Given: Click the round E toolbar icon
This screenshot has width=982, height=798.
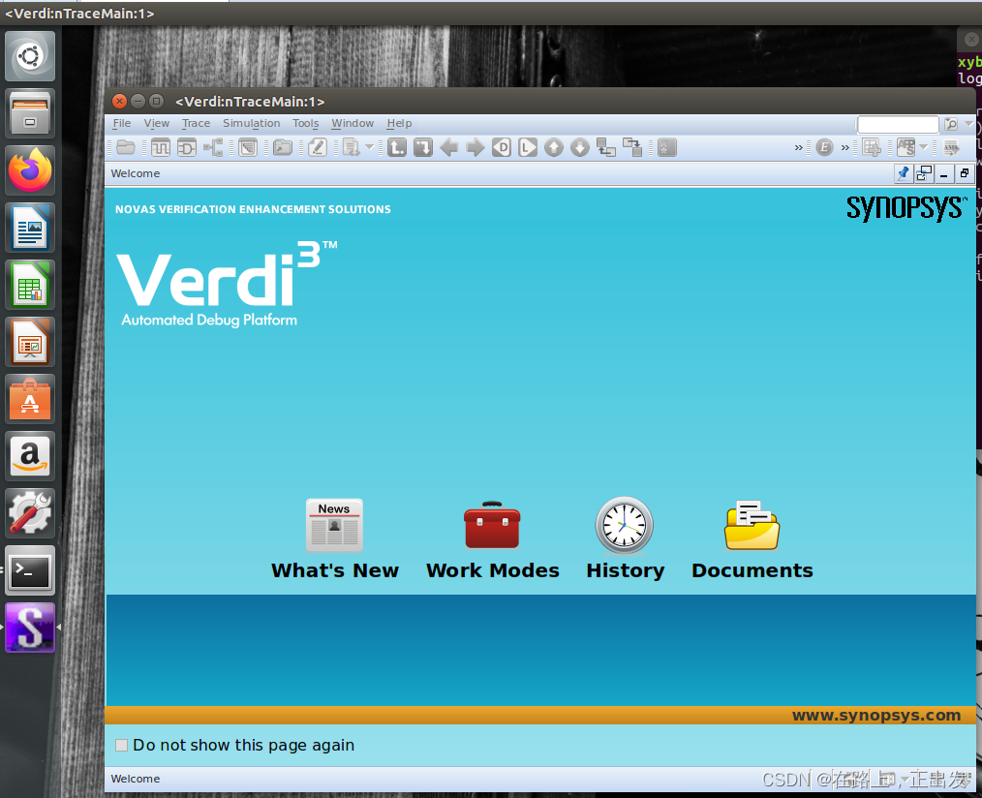Looking at the screenshot, I should 824,148.
